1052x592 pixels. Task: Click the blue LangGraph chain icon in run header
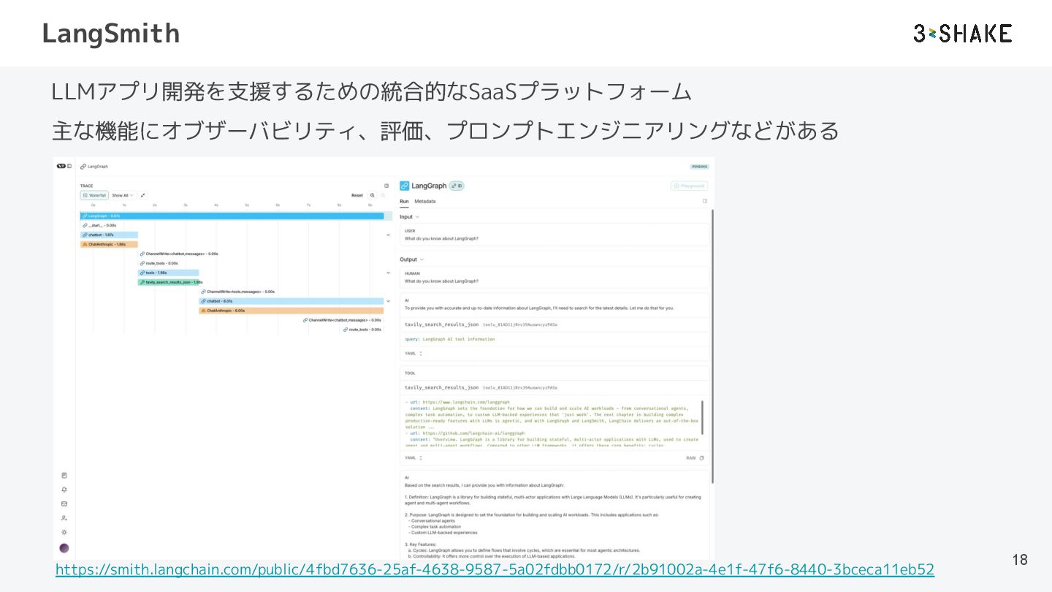pyautogui.click(x=404, y=186)
